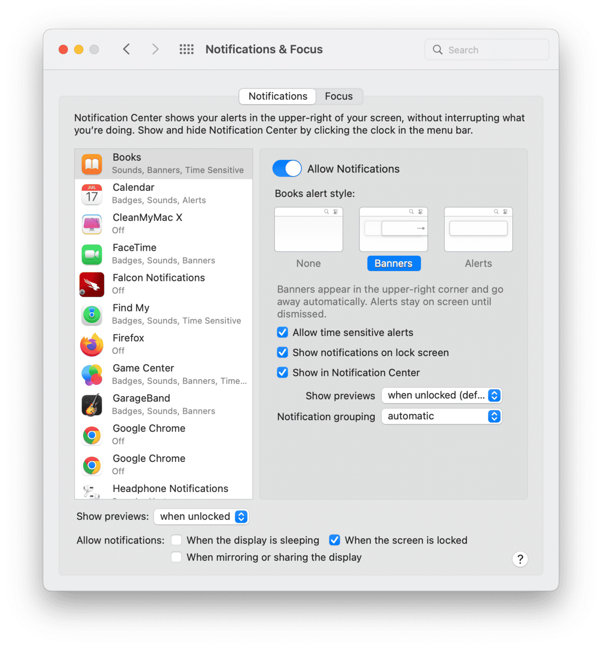Select Game Center in the app list

(x=163, y=375)
